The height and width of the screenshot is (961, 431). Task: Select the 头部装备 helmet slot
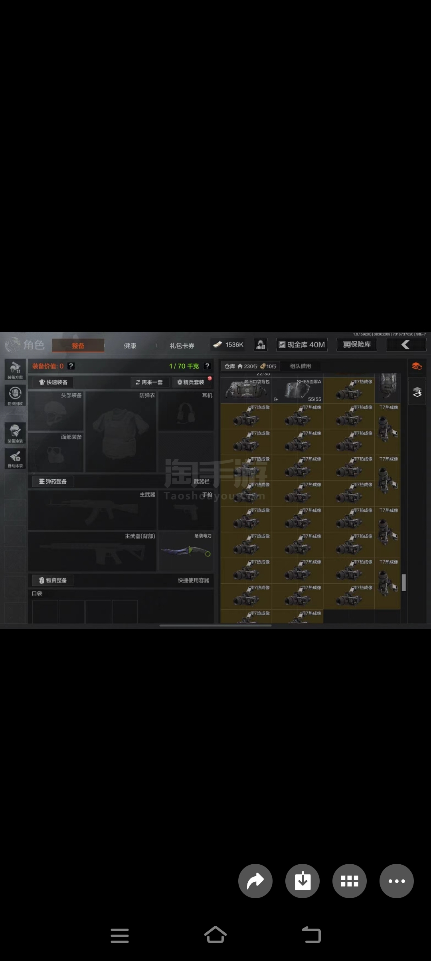56,411
